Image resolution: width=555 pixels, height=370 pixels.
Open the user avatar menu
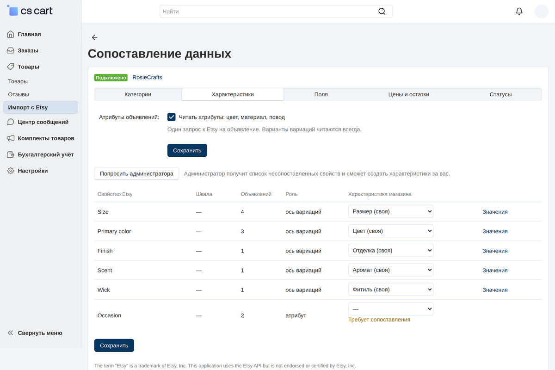tap(542, 12)
